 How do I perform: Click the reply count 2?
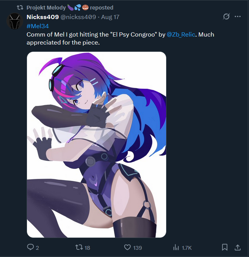pyautogui.click(x=37, y=248)
